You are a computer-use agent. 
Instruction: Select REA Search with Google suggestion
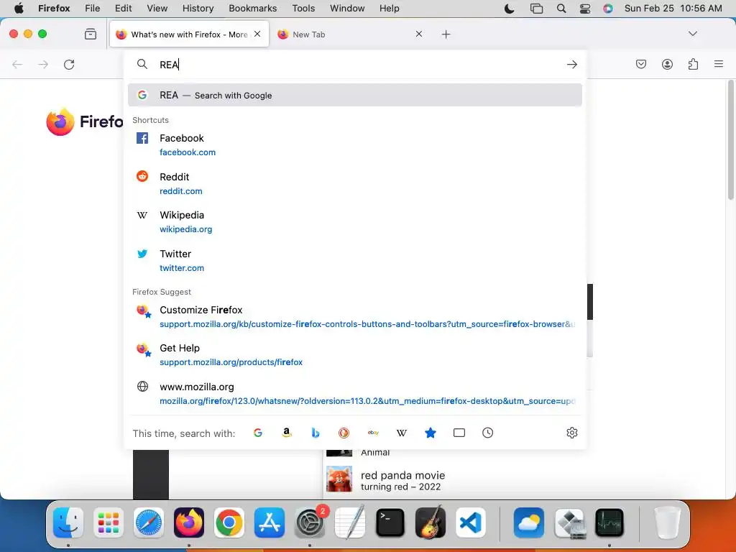tap(355, 96)
